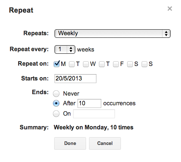The image size is (181, 162).
Task: Check the Friday checkbox
Action: pos(116,64)
